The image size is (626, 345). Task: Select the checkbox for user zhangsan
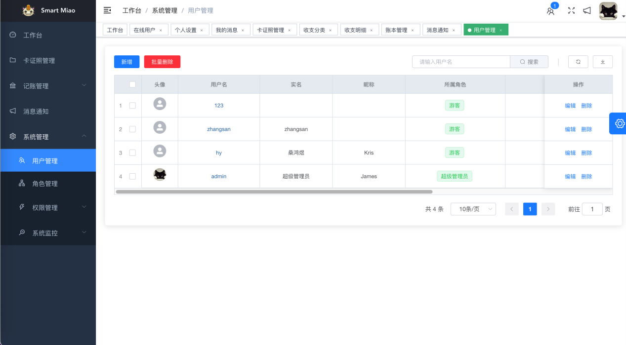[x=132, y=129]
